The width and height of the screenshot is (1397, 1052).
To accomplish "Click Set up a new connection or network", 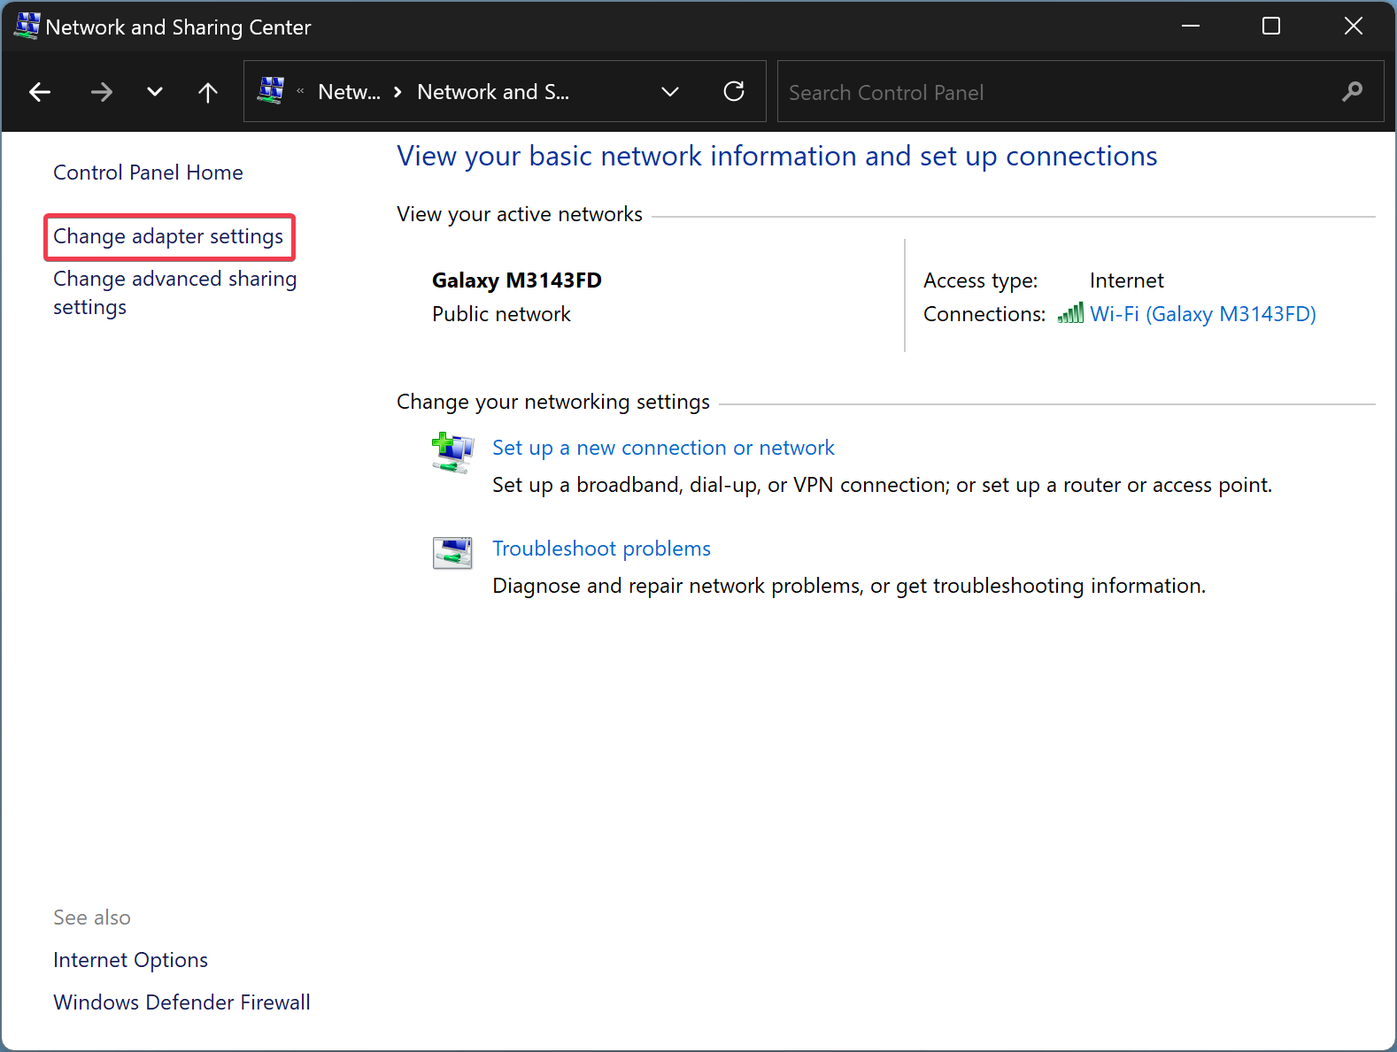I will (663, 448).
